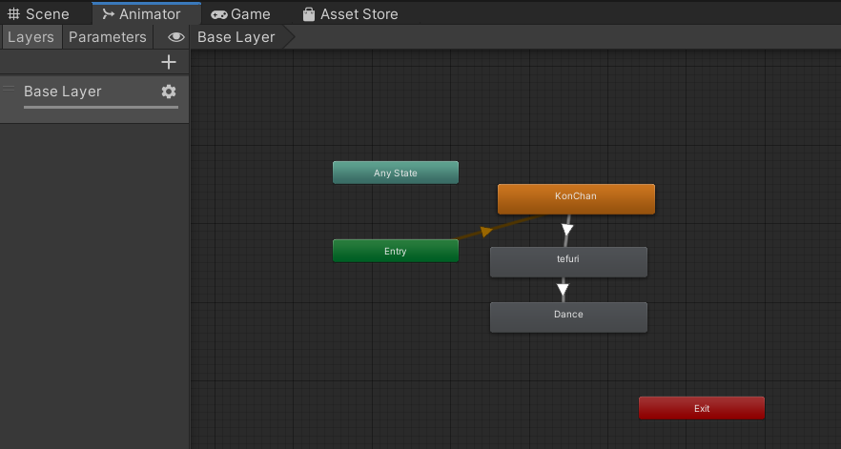Click the Asset Store bag icon
The width and height of the screenshot is (841, 449).
pyautogui.click(x=308, y=14)
